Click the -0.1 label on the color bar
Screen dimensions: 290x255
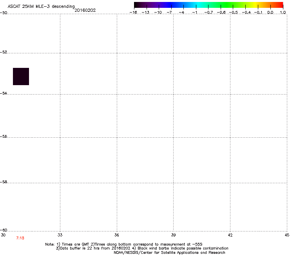(258, 13)
